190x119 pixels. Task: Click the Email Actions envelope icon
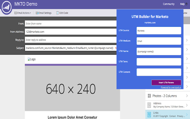[16, 13]
